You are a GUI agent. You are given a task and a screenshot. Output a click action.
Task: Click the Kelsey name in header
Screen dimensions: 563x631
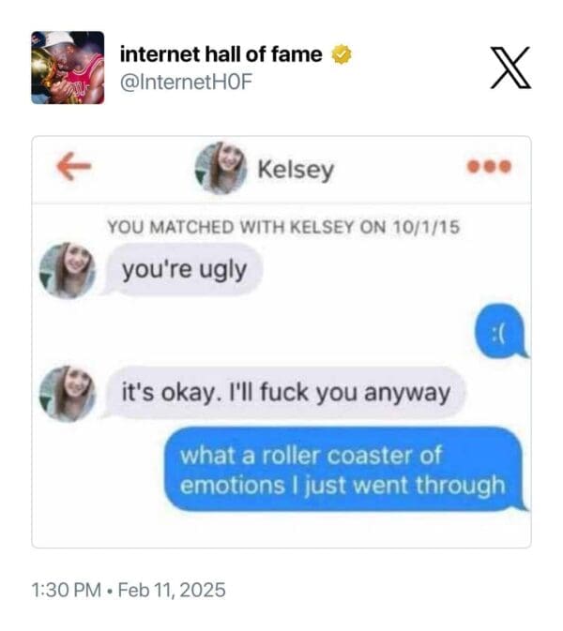point(296,170)
